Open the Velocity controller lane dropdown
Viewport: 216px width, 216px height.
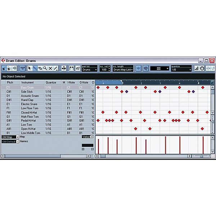pos(87,137)
